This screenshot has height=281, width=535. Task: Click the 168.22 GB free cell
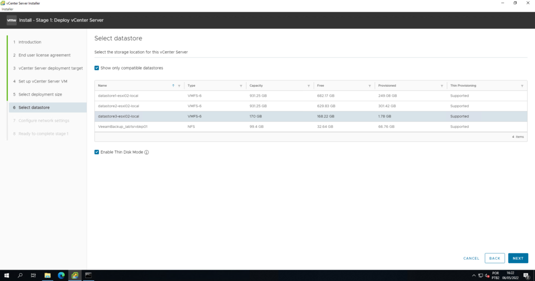pyautogui.click(x=325, y=116)
